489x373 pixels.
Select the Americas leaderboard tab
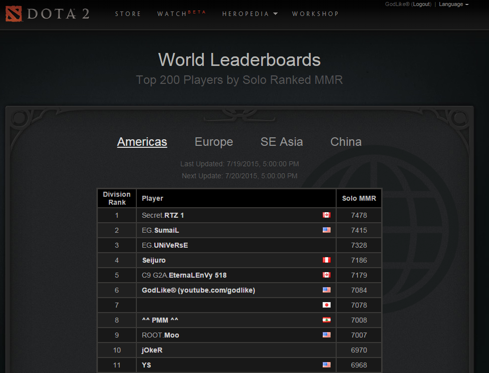pos(142,142)
